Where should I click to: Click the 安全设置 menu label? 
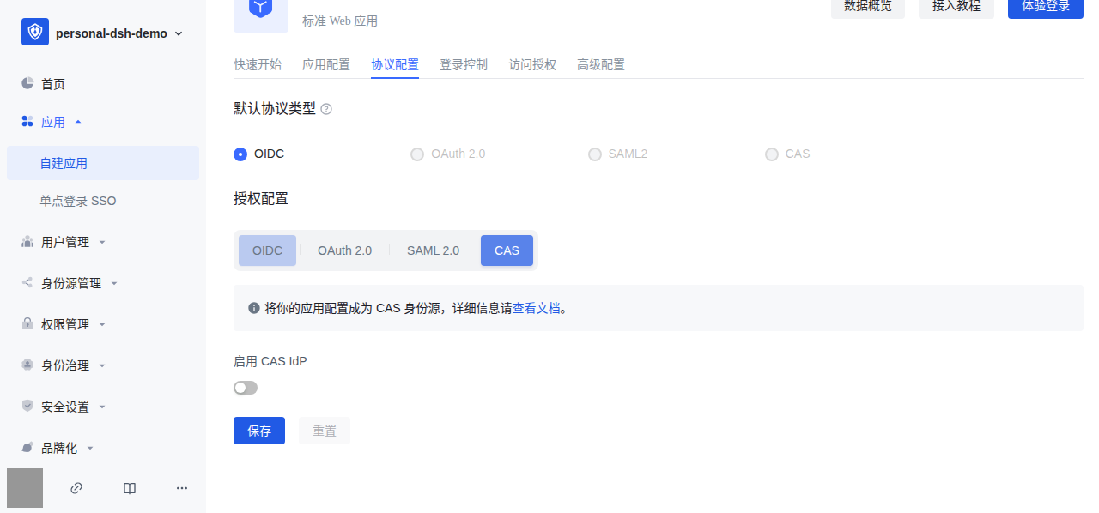click(x=65, y=407)
